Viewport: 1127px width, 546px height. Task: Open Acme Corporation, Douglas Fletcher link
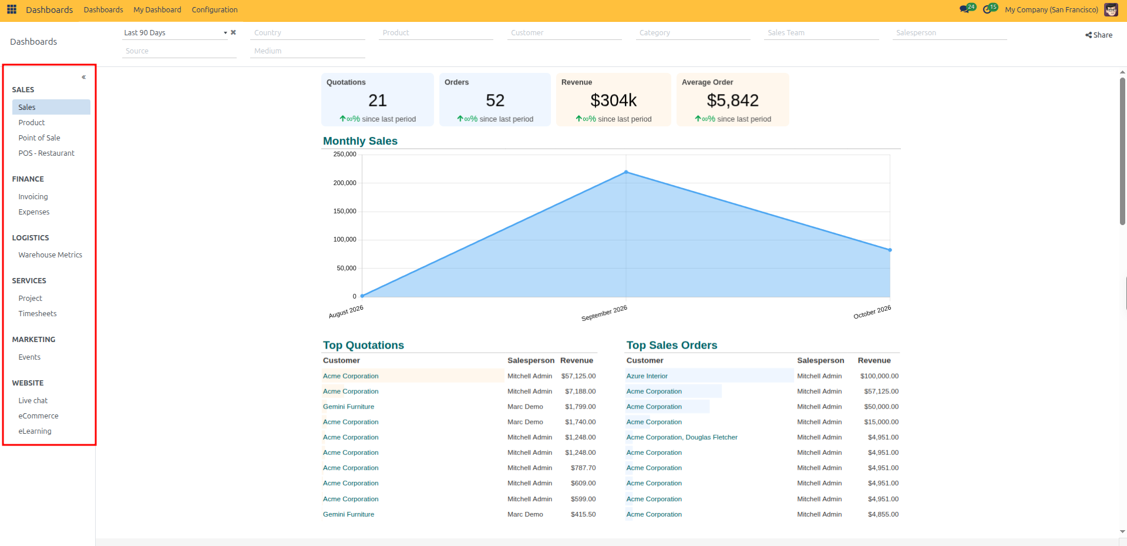coord(682,437)
